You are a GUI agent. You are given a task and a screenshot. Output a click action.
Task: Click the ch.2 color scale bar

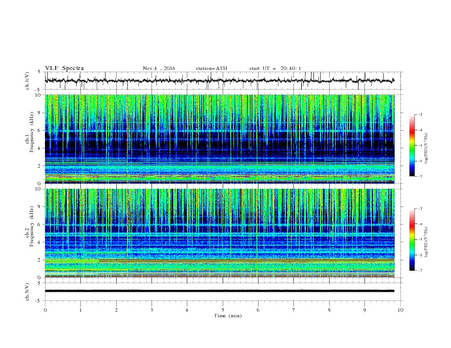coord(412,239)
